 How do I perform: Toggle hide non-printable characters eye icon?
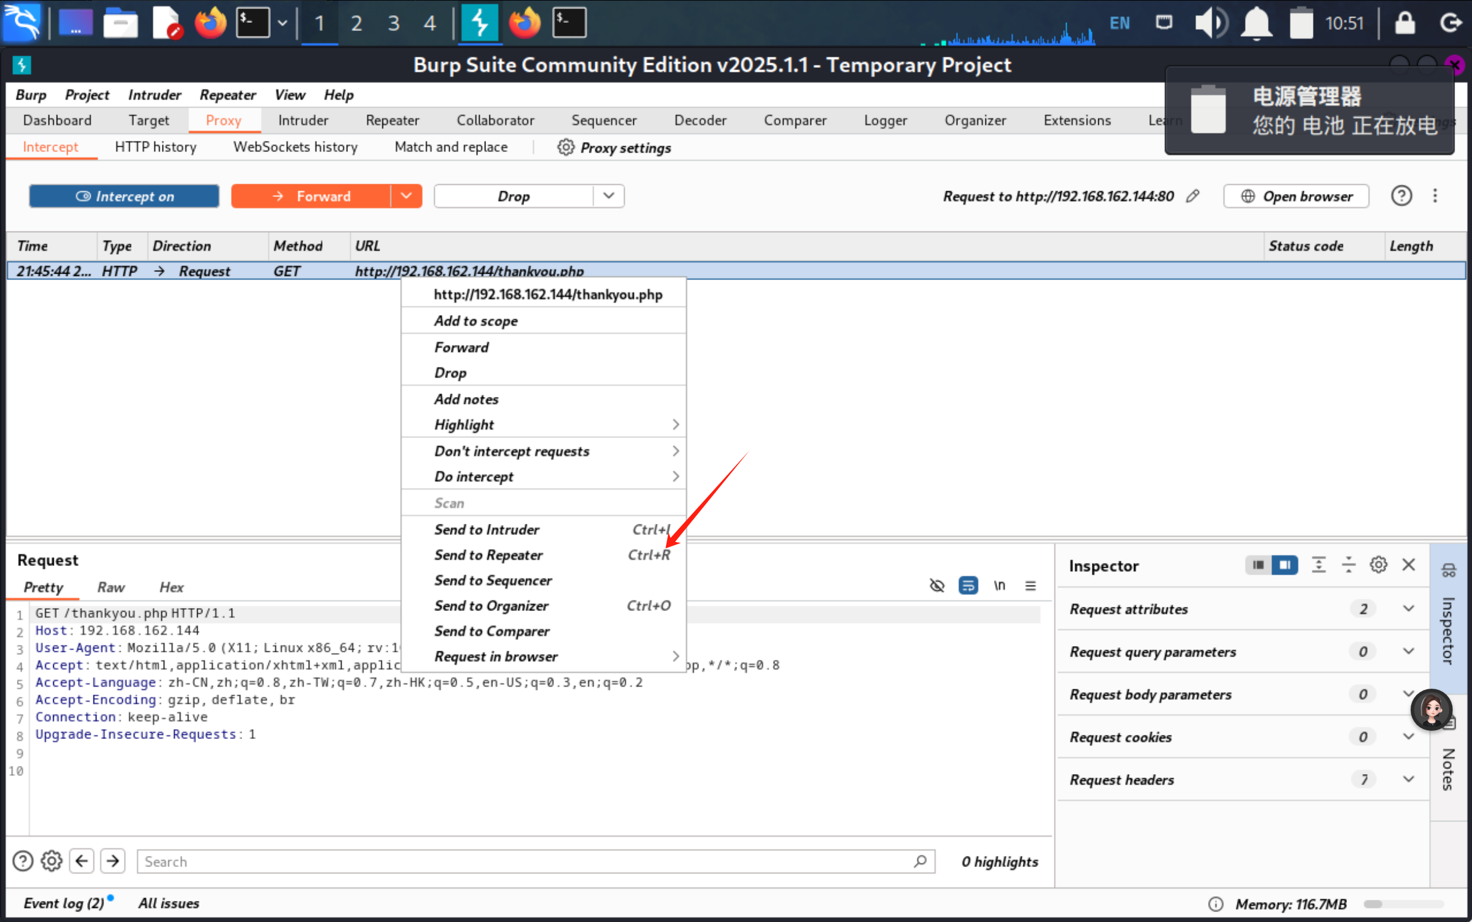point(937,585)
